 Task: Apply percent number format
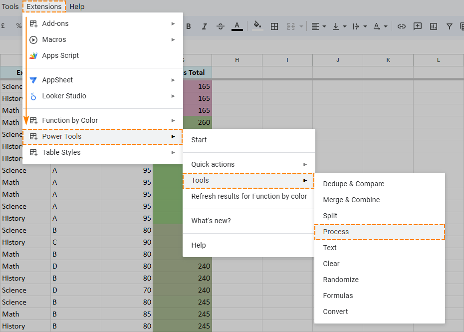(18, 26)
